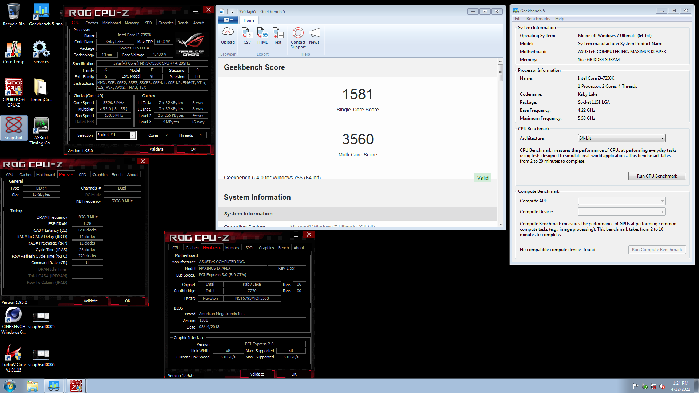Viewport: 699px width, 393px height.
Task: Open the Windows Start button
Action: coord(10,386)
